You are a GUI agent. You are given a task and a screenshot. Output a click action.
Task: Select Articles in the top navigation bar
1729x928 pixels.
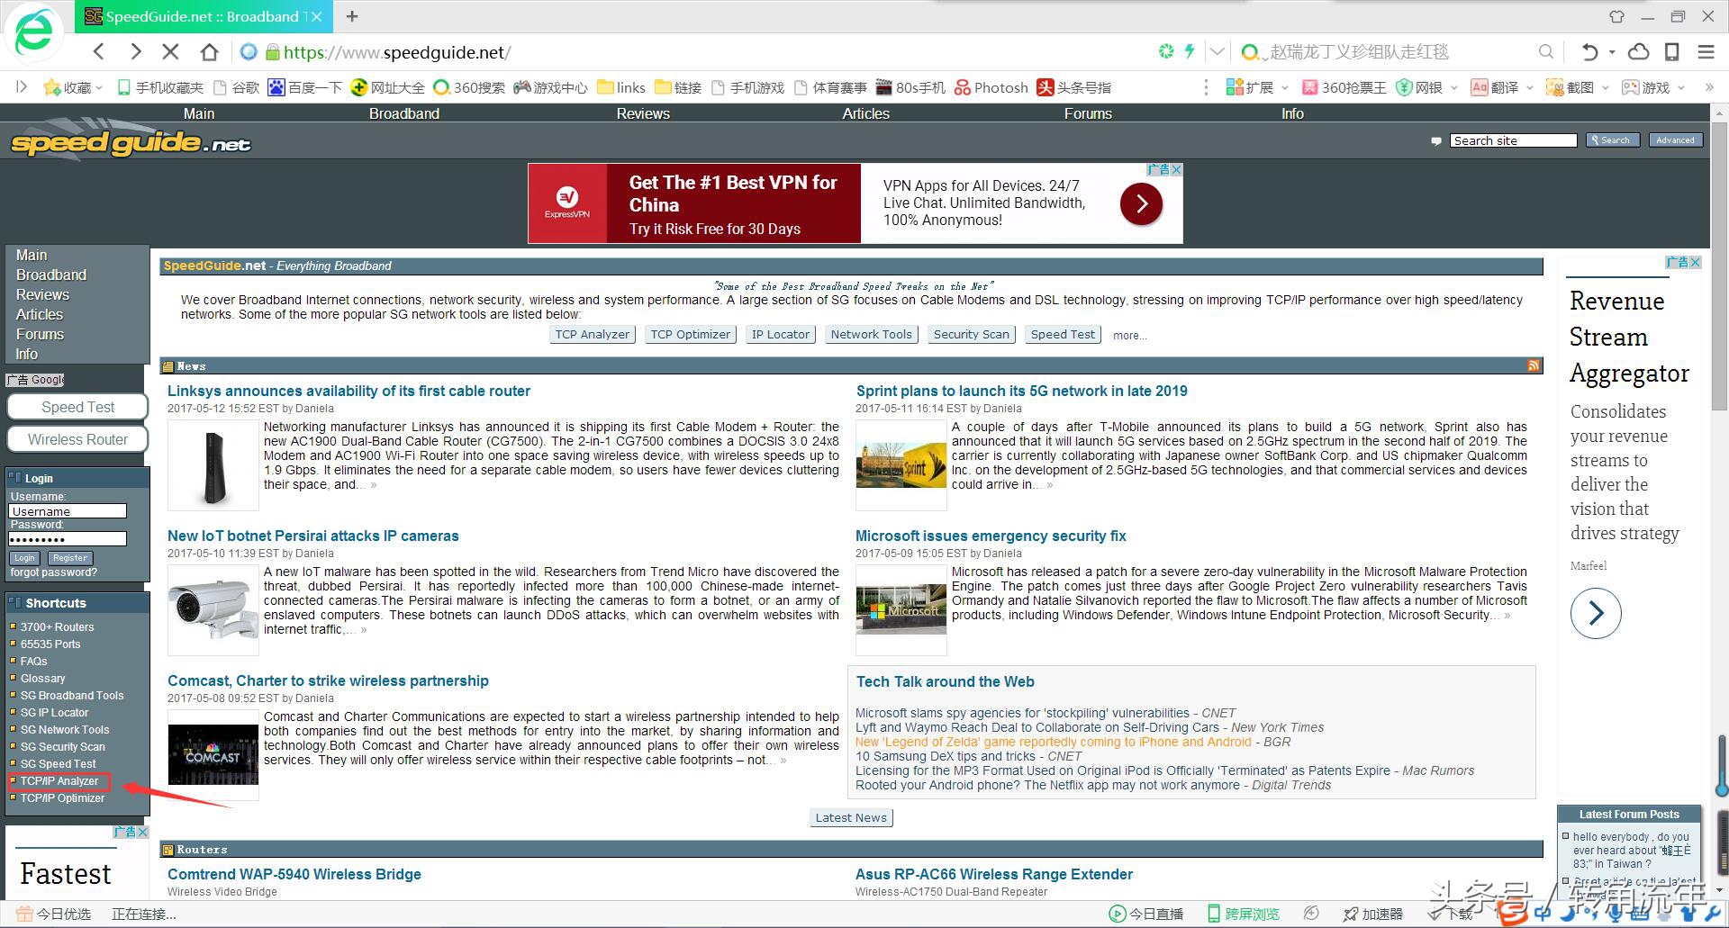865,113
